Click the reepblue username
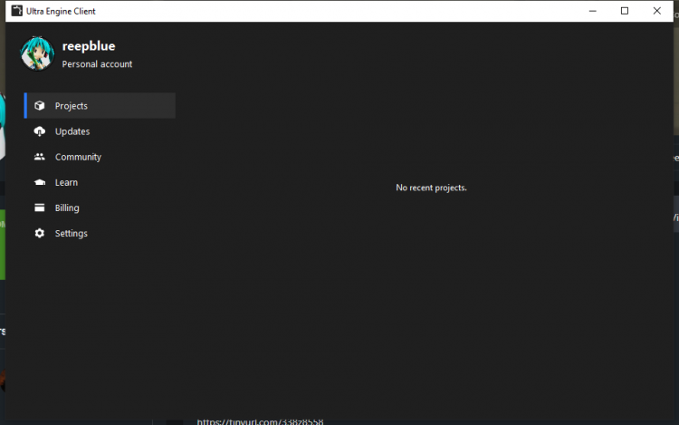Screen dimensions: 679x425 pyautogui.click(x=89, y=46)
